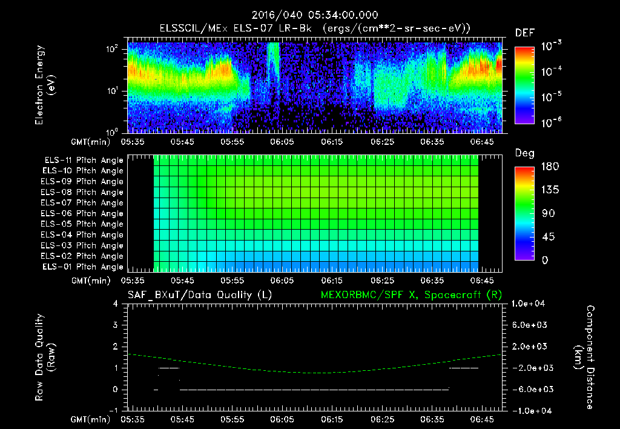This screenshot has width=620, height=429.
Task: Click the 10^2 energy axis tick label
Action: 112,49
